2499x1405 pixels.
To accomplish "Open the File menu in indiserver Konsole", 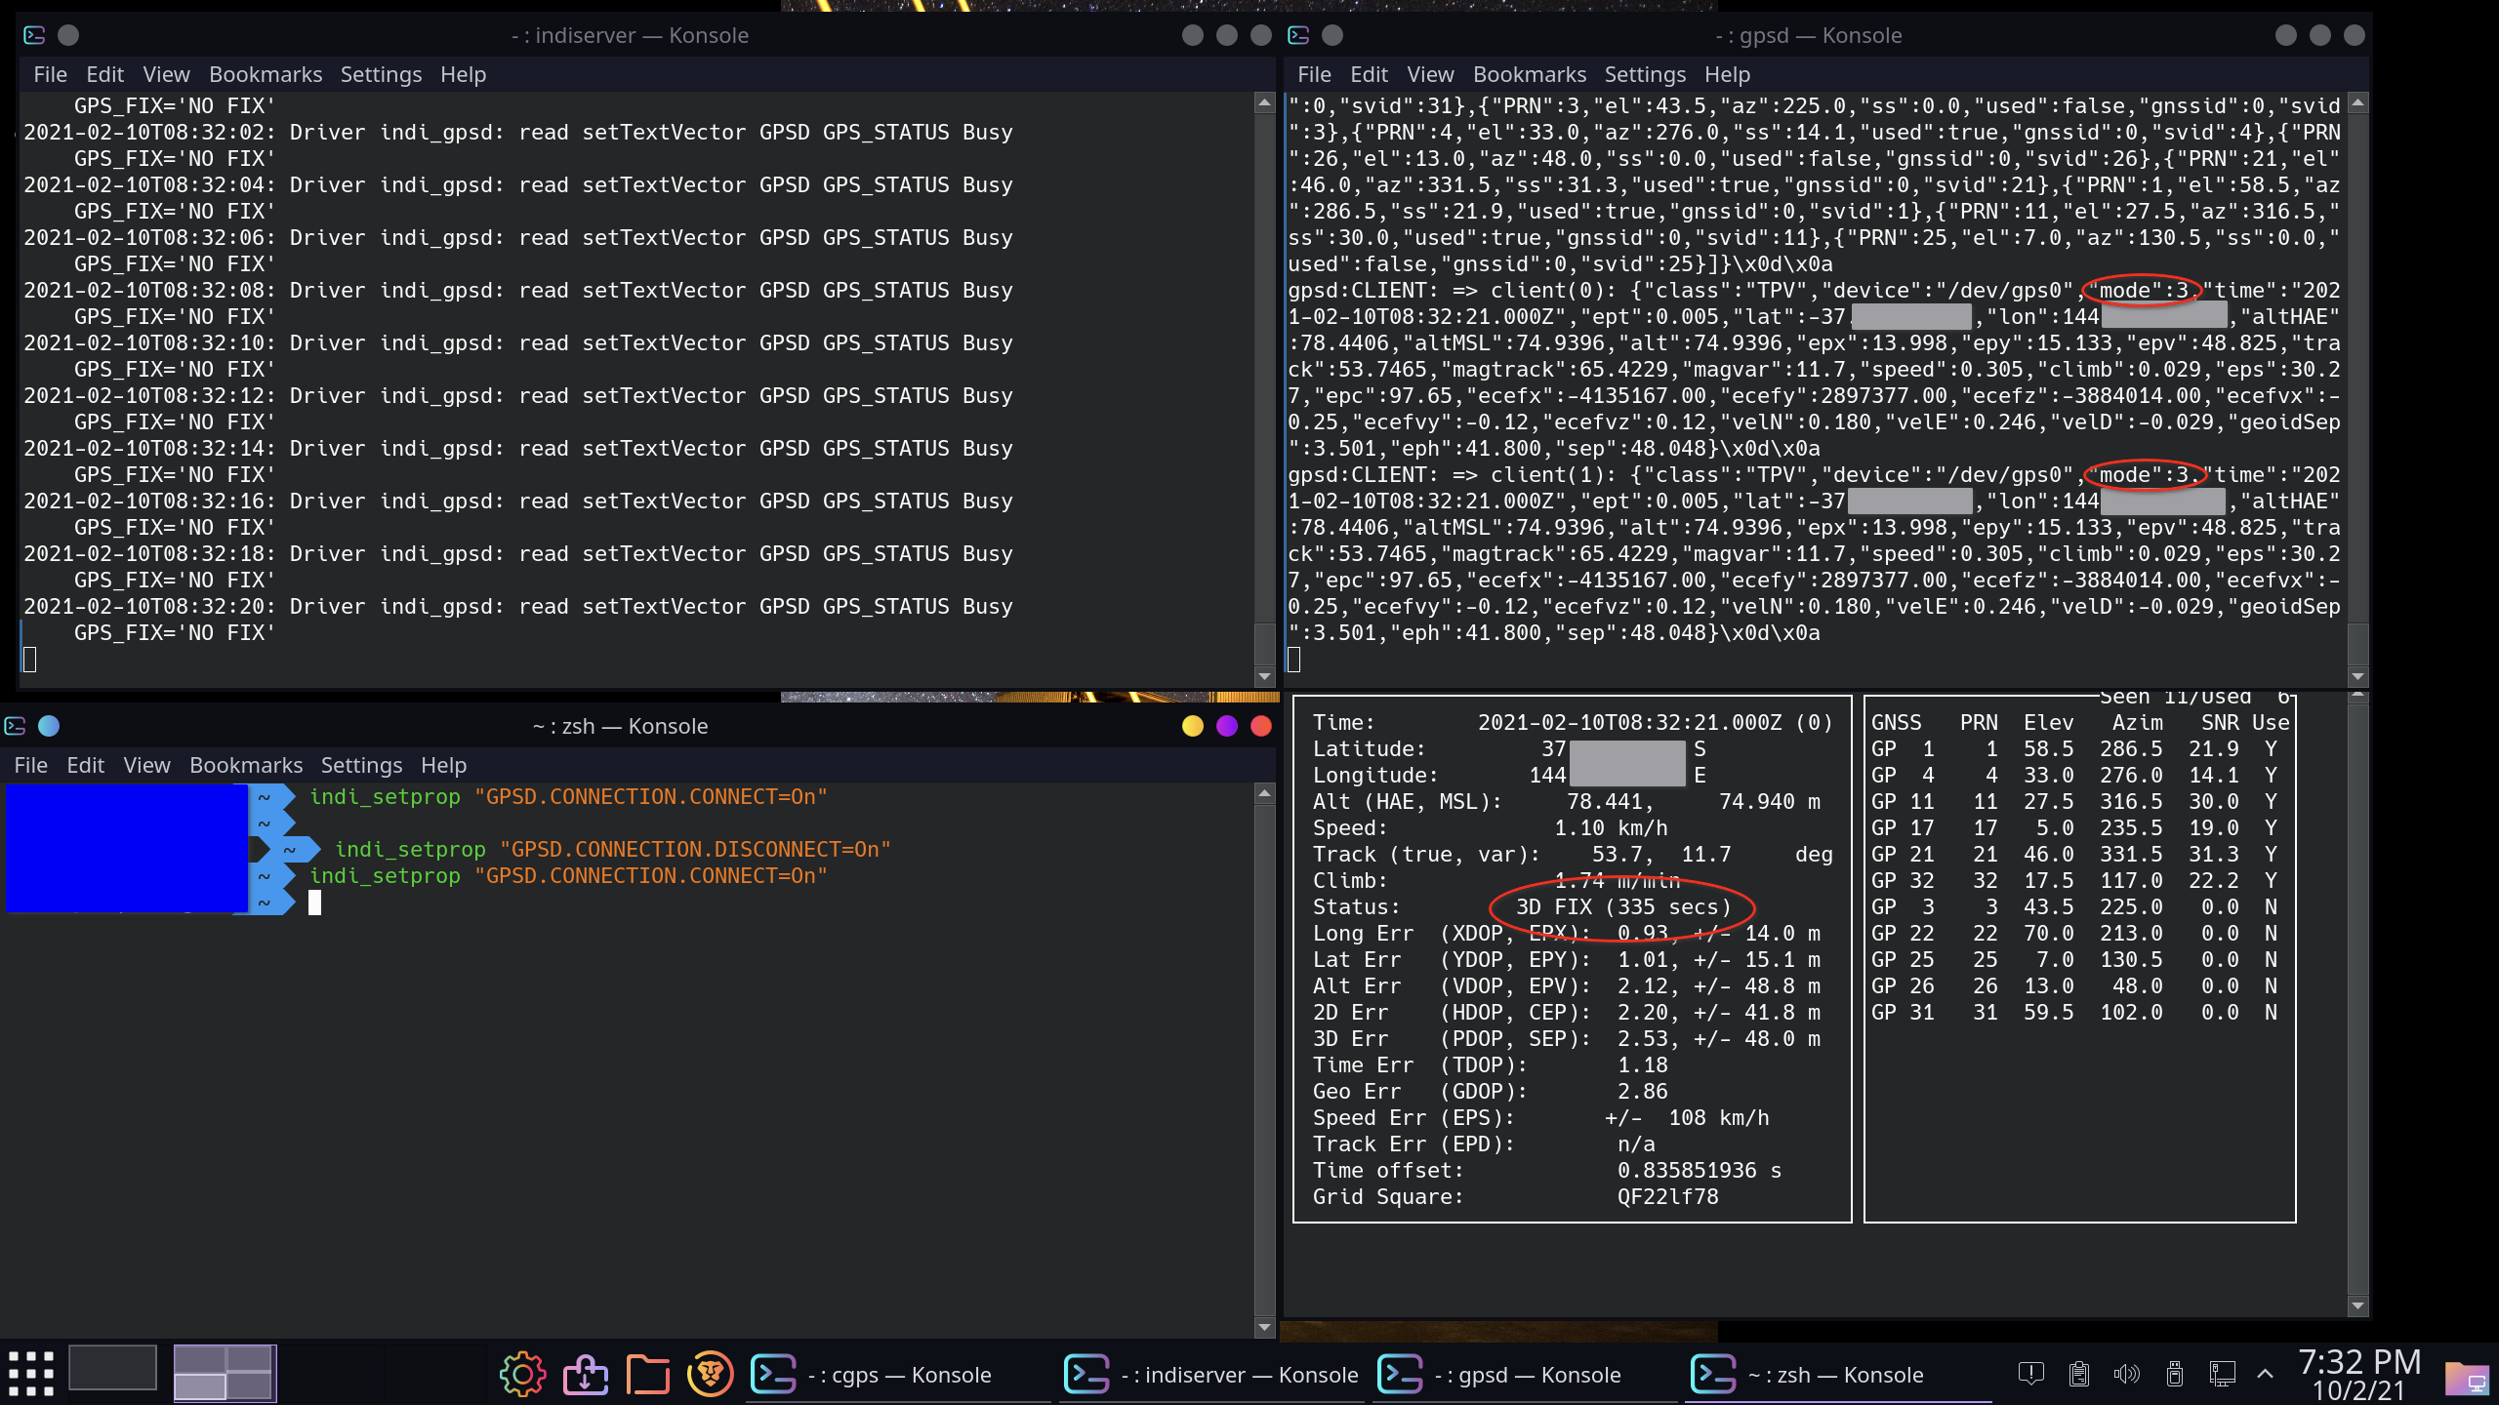I will (50, 74).
